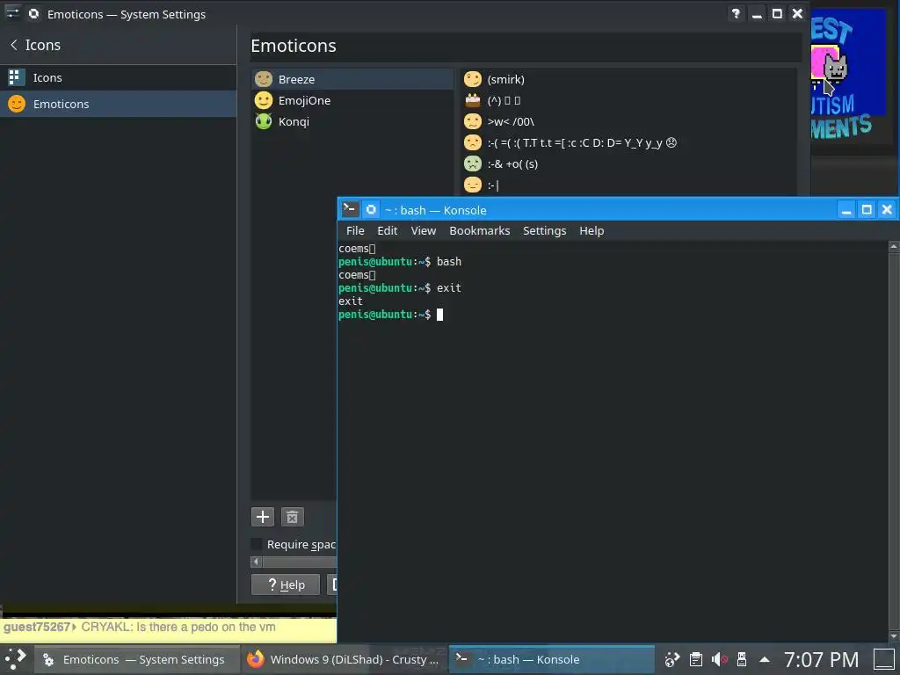Click the 7:07 PM taskbar clock
Viewport: 900px width, 675px height.
click(822, 659)
